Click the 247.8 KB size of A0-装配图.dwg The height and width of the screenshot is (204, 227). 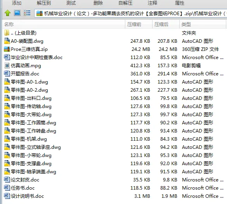(x=140, y=41)
